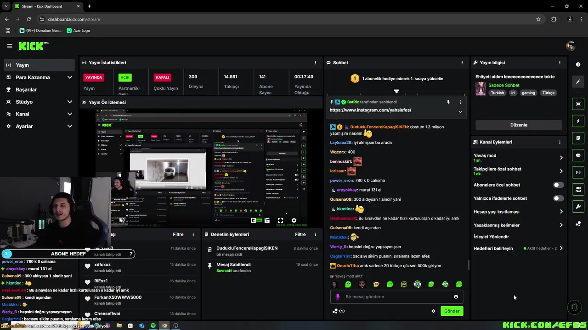Open Kanal Eylemleri panel three-dot options
This screenshot has width=588, height=330.
[560, 142]
